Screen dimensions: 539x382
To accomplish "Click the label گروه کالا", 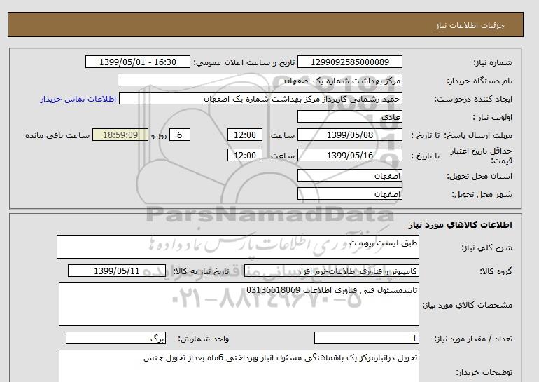I will click(x=496, y=271).
